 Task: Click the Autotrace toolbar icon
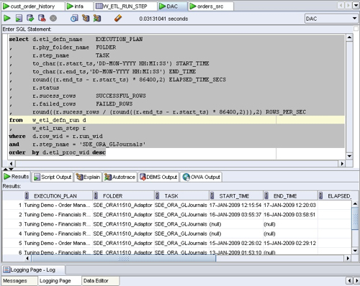click(97, 18)
